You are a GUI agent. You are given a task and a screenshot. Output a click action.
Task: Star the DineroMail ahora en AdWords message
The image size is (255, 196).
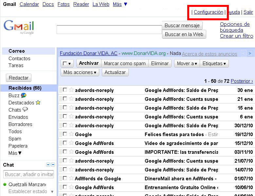point(71,178)
